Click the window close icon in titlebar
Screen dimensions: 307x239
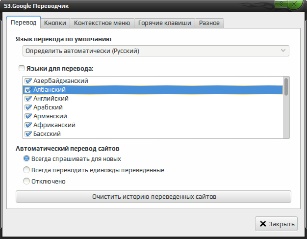coord(294,4)
